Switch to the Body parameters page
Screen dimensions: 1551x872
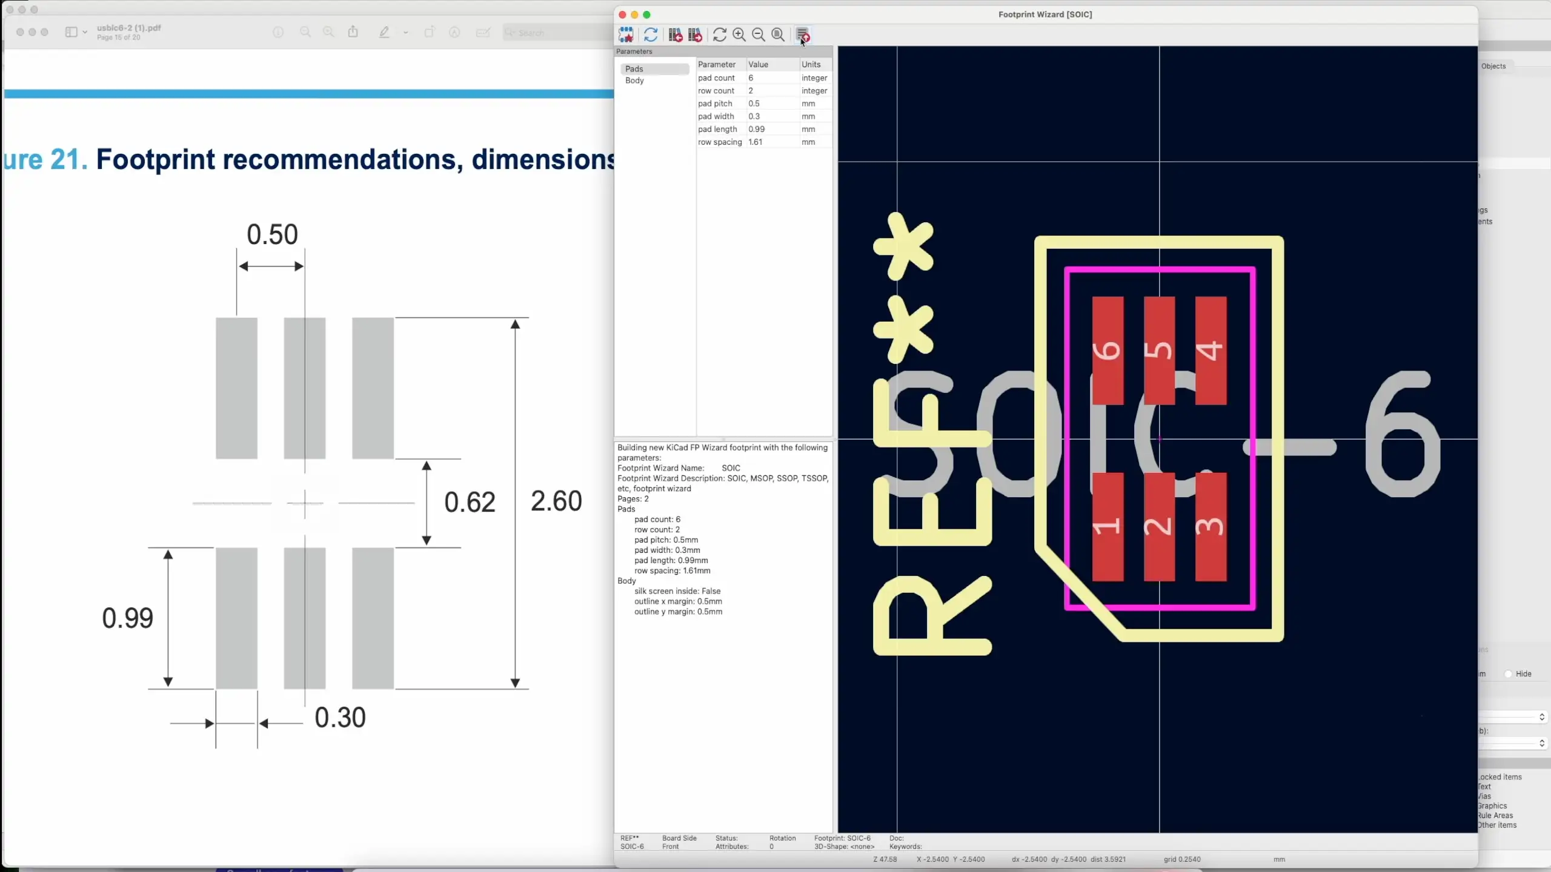(x=634, y=81)
